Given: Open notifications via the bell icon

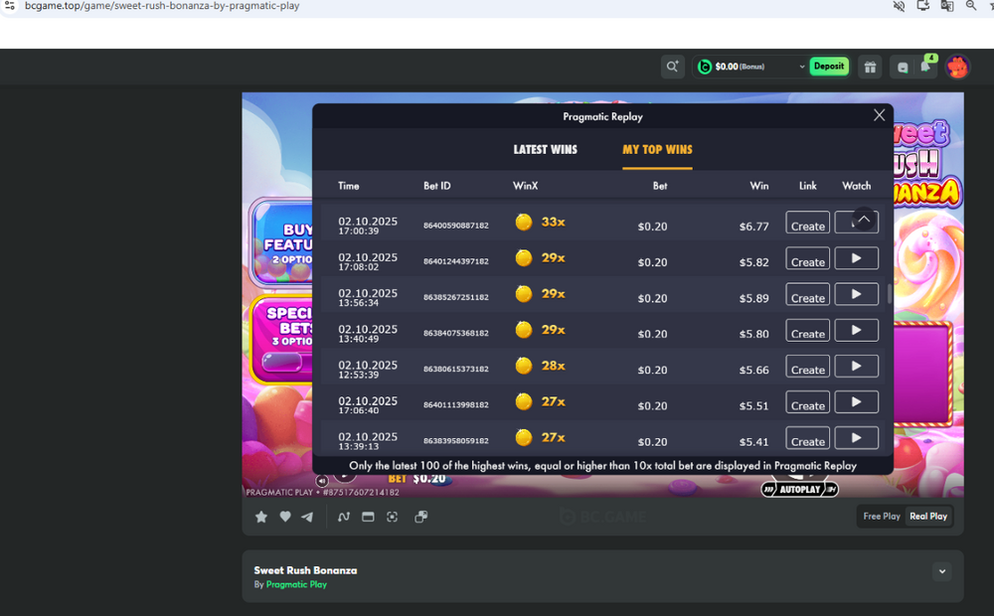Looking at the screenshot, I should coord(927,65).
